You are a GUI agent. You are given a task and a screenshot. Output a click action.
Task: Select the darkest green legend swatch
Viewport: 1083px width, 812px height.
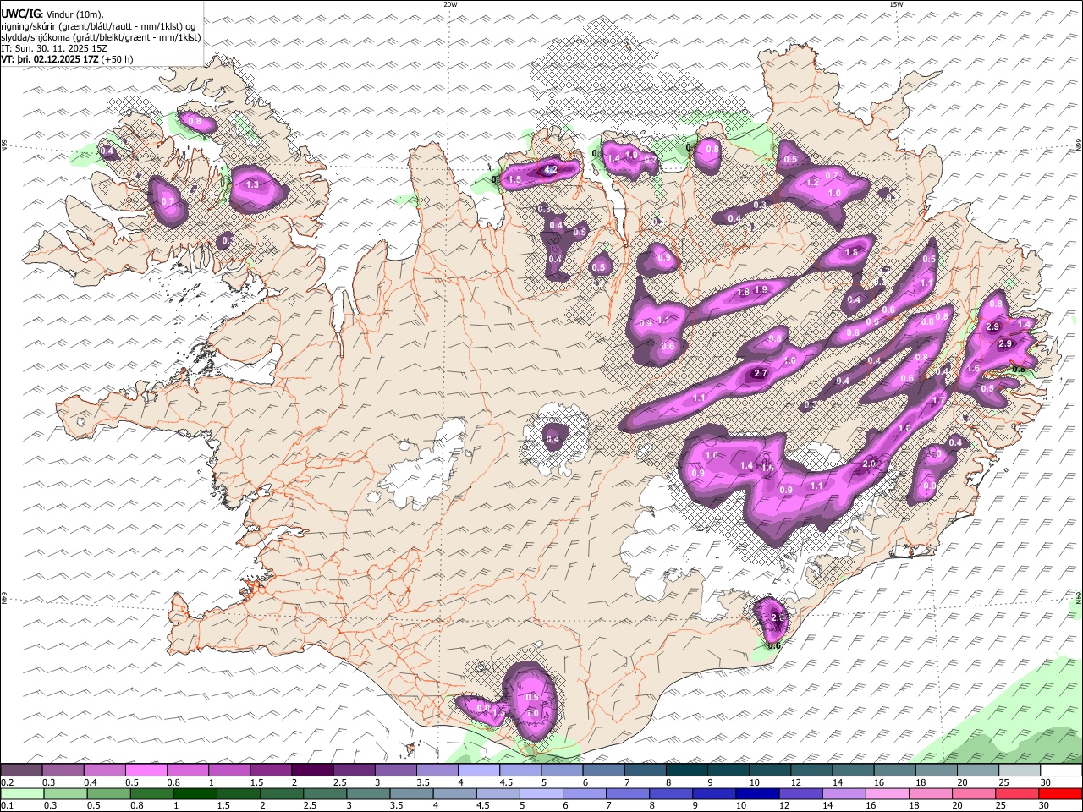point(195,794)
